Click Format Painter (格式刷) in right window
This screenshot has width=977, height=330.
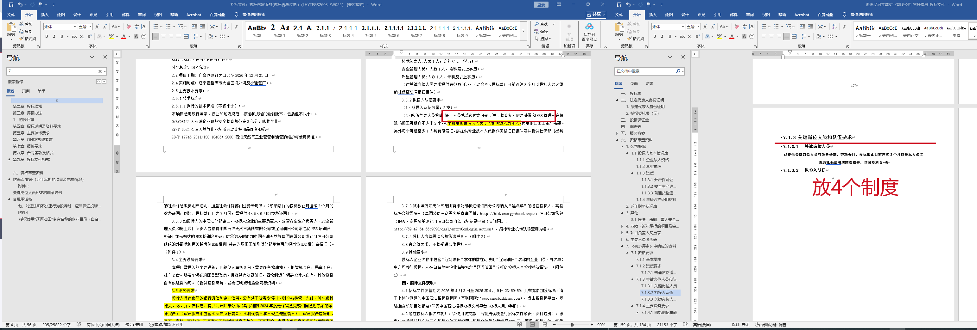(x=636, y=39)
